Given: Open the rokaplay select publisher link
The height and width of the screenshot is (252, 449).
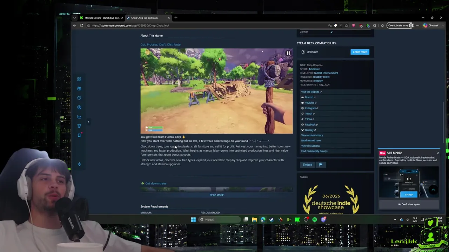Looking at the screenshot, I should [x=321, y=77].
